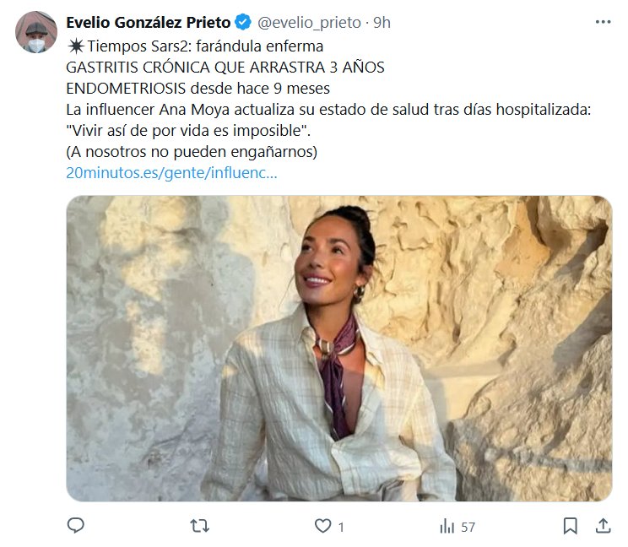Viewport: 628px width, 547px height.
Task: Click the sparkle emoji before Tiempos Sars2
Action: [x=74, y=46]
